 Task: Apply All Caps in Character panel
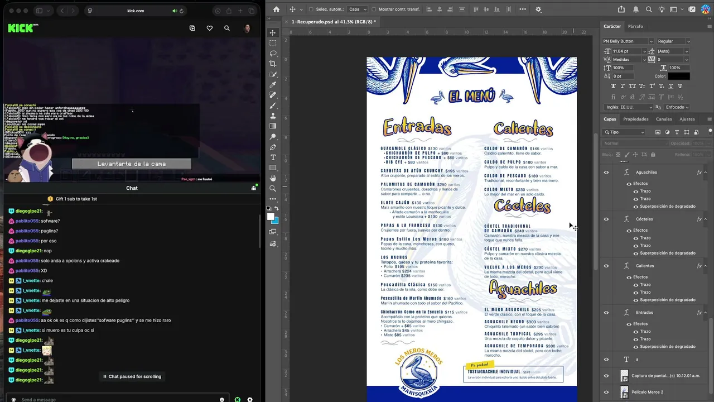coord(633,86)
